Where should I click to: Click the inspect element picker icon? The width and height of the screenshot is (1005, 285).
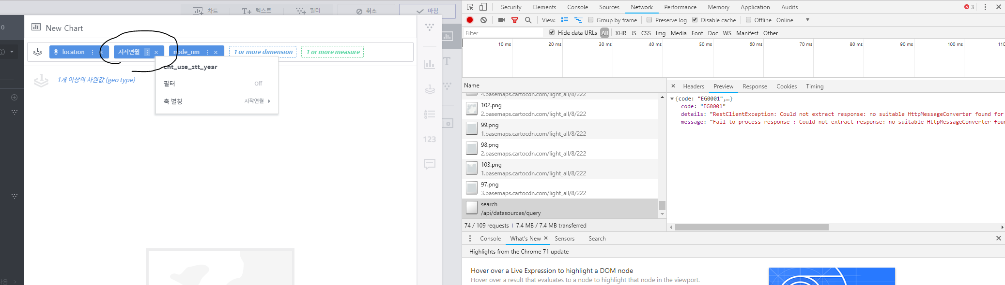click(470, 7)
